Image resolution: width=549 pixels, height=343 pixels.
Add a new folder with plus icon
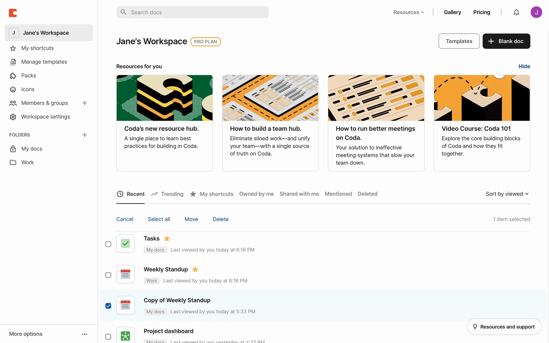[x=85, y=135]
